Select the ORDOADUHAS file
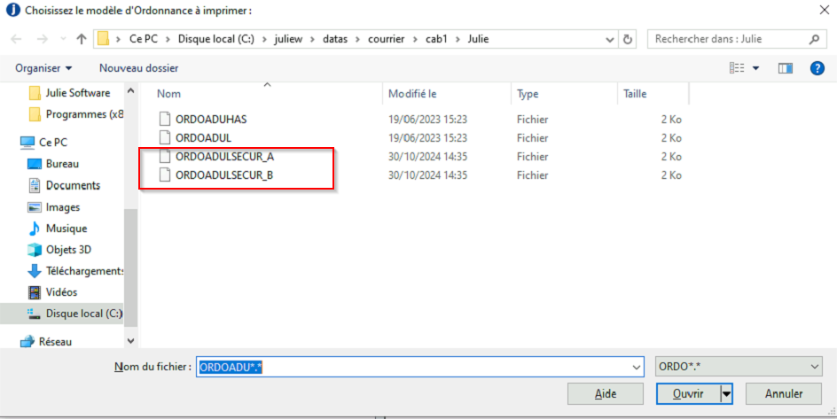This screenshot has height=419, width=837. coord(211,120)
